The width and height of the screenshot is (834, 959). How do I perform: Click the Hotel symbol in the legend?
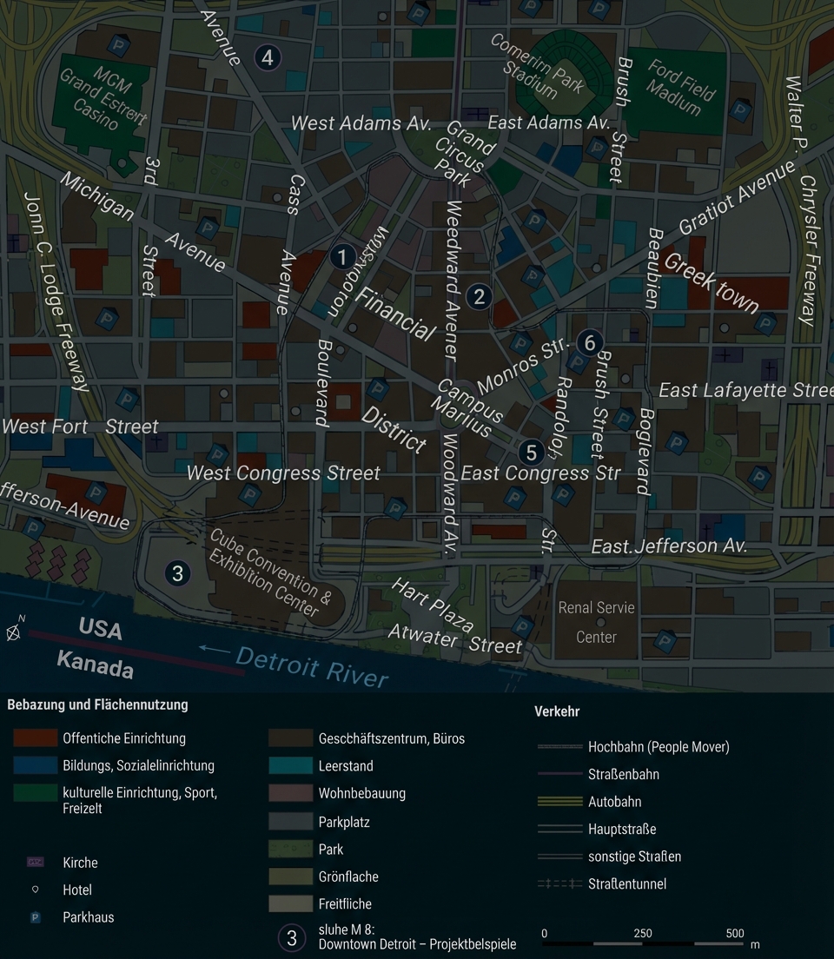point(35,890)
